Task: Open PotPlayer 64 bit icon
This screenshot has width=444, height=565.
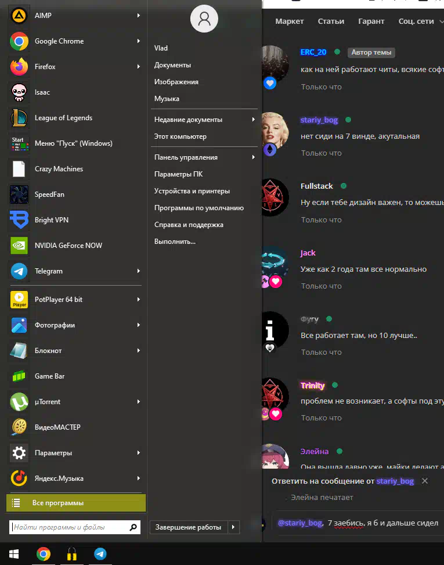Action: (19, 300)
